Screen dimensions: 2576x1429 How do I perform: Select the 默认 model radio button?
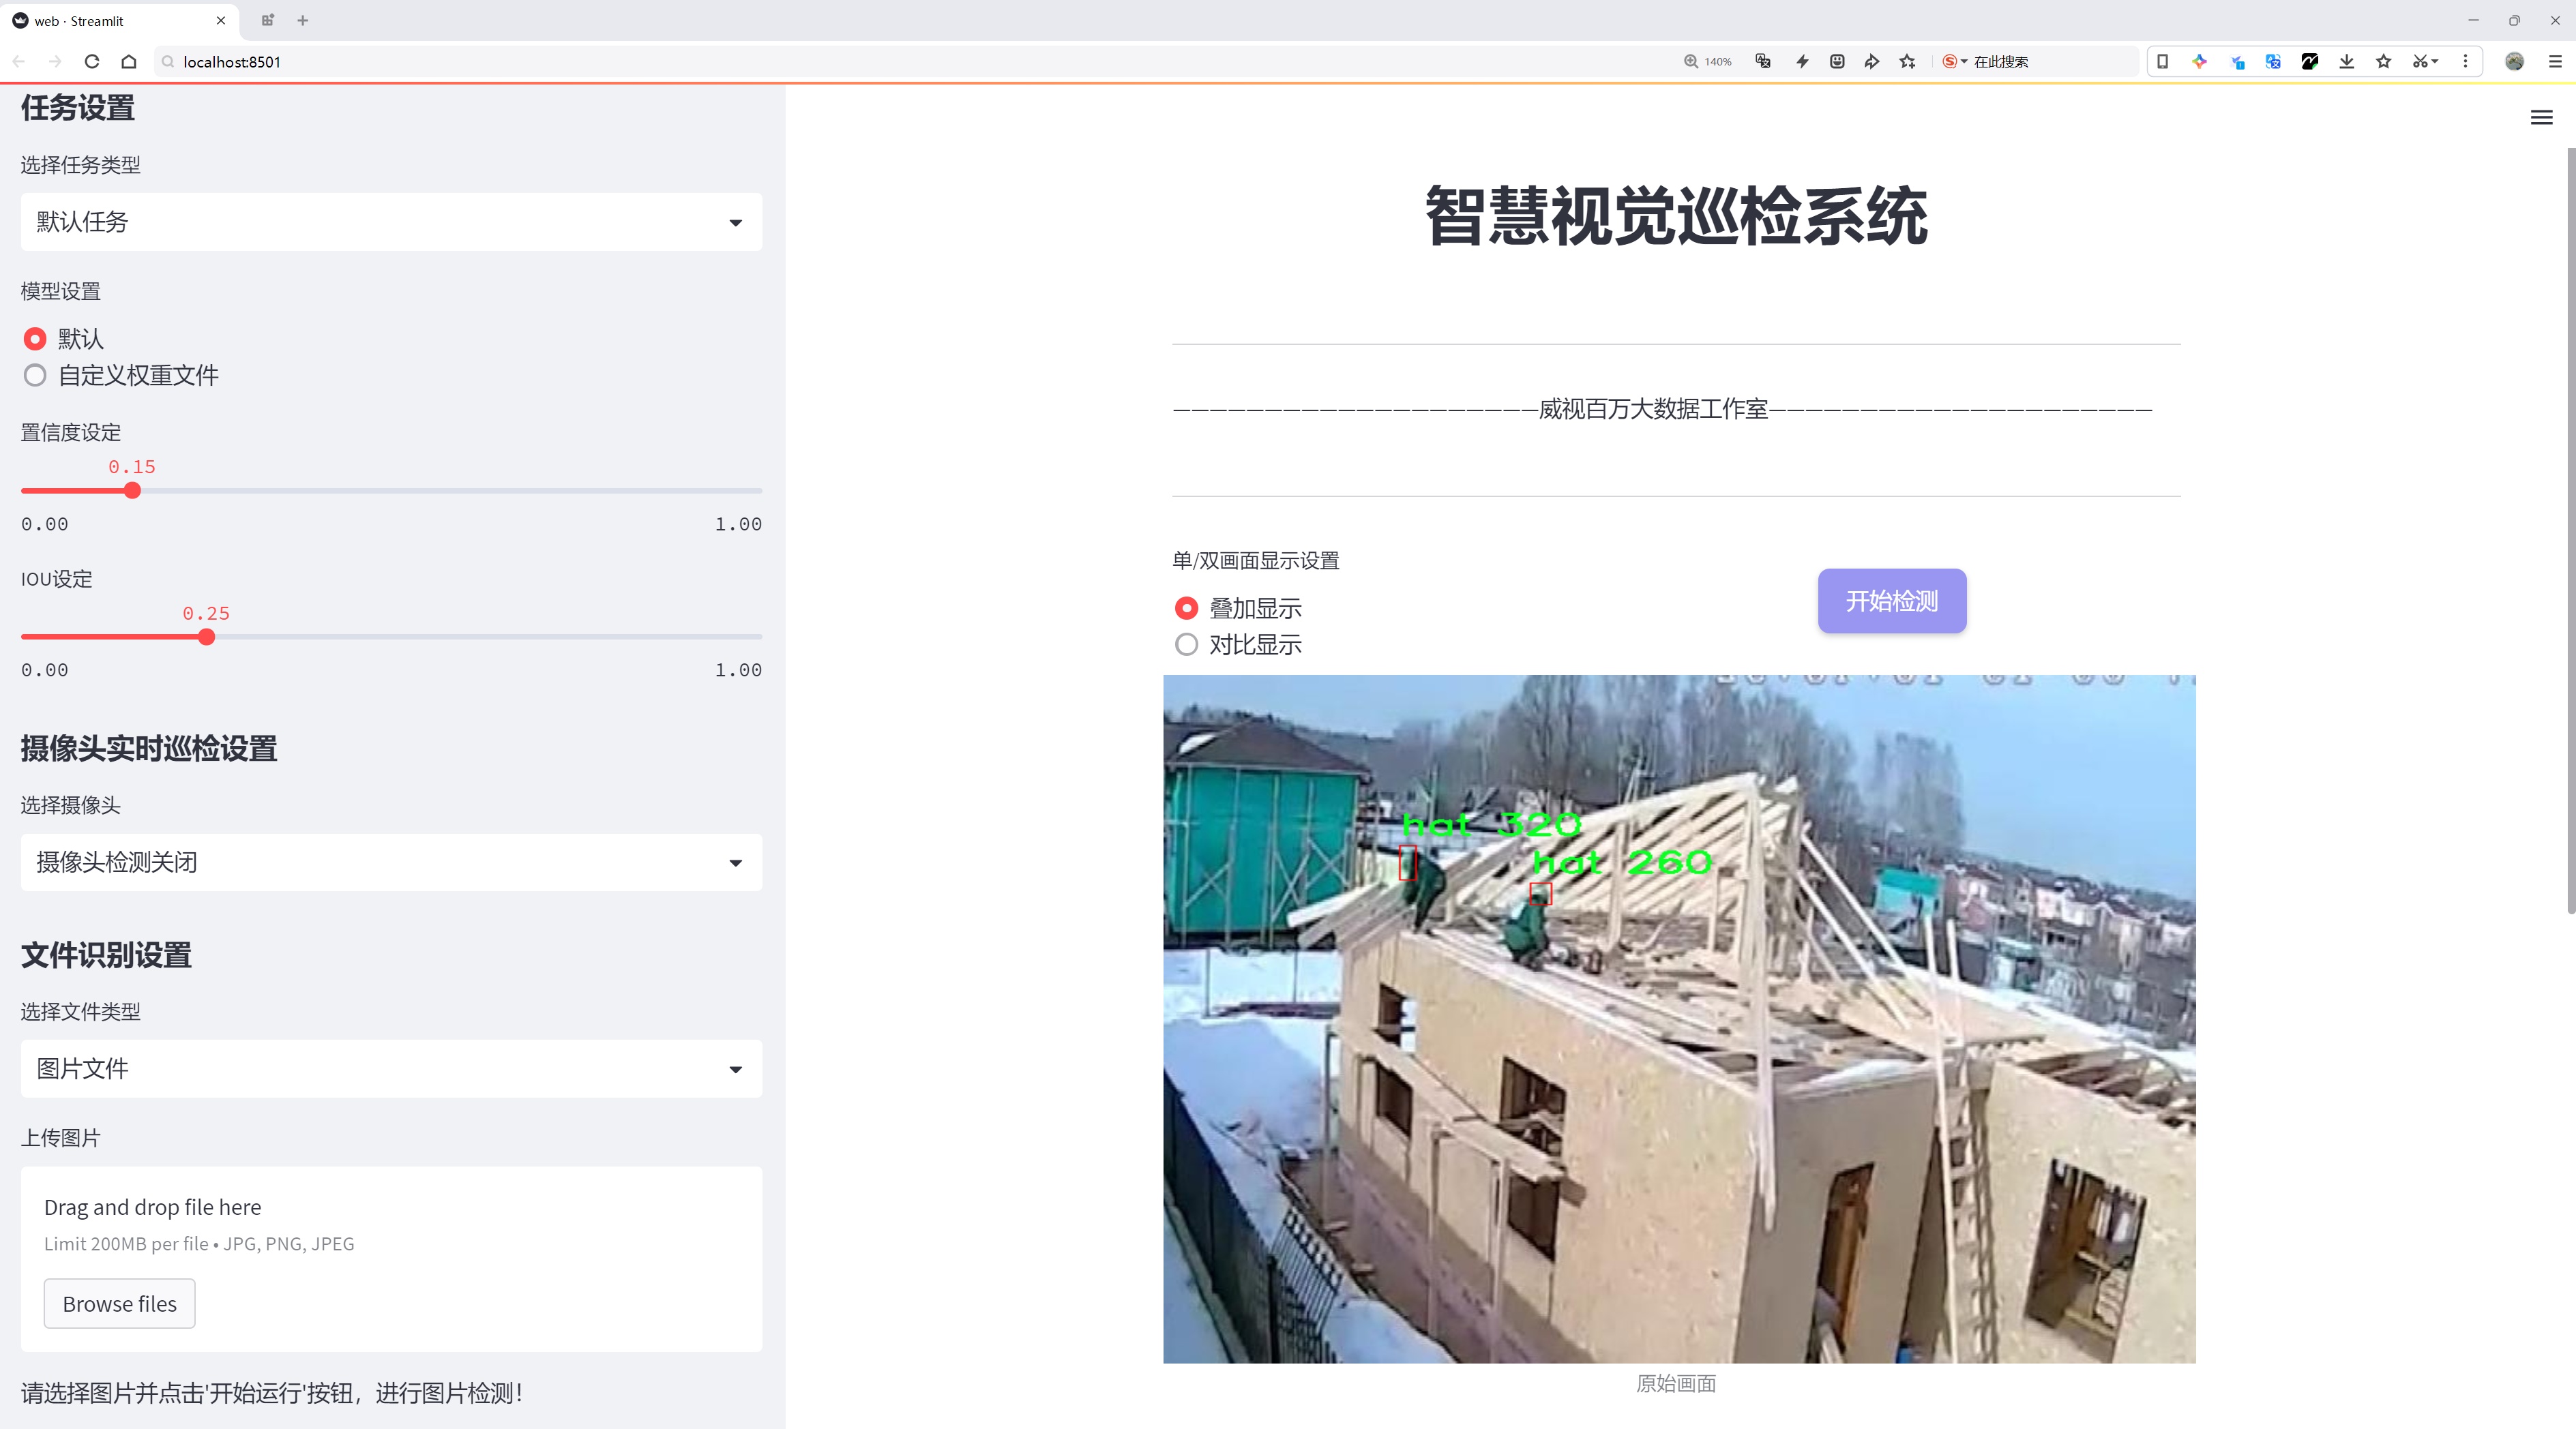(x=35, y=339)
